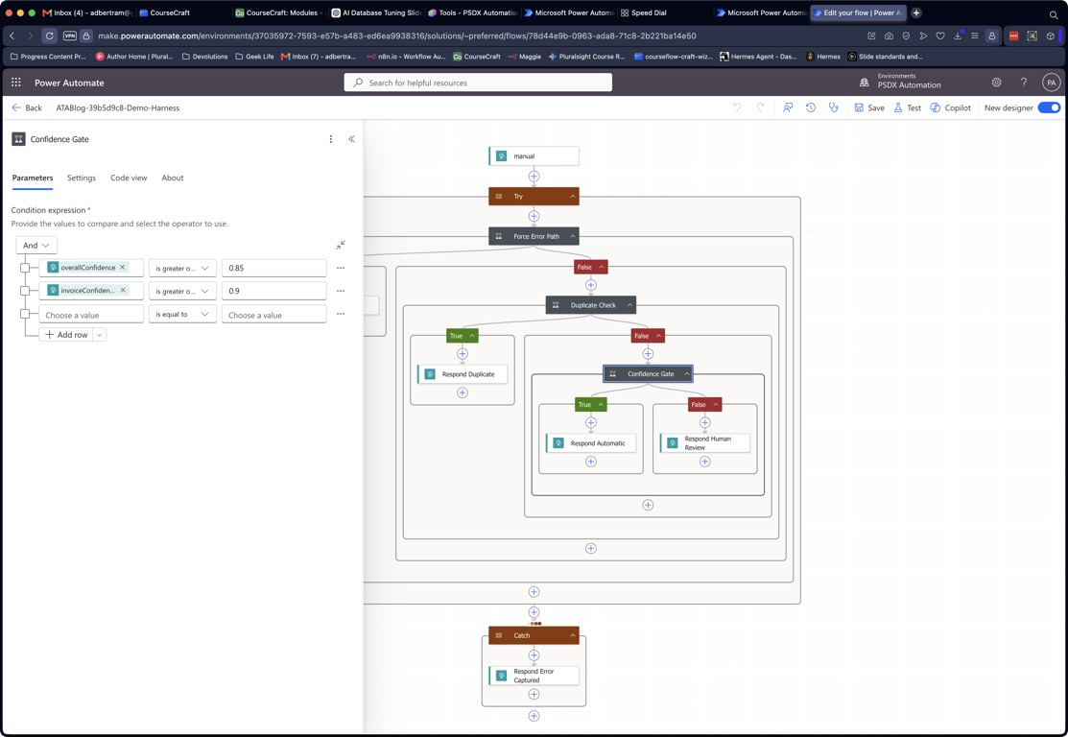
Task: Switch to the CourseCraft: Modules browser tab
Action: coord(278,12)
